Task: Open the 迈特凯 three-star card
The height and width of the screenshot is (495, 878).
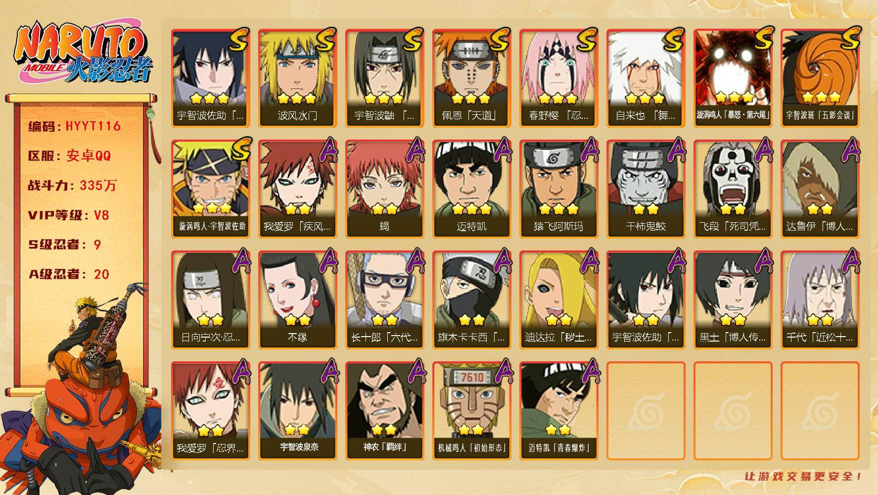Action: click(471, 189)
